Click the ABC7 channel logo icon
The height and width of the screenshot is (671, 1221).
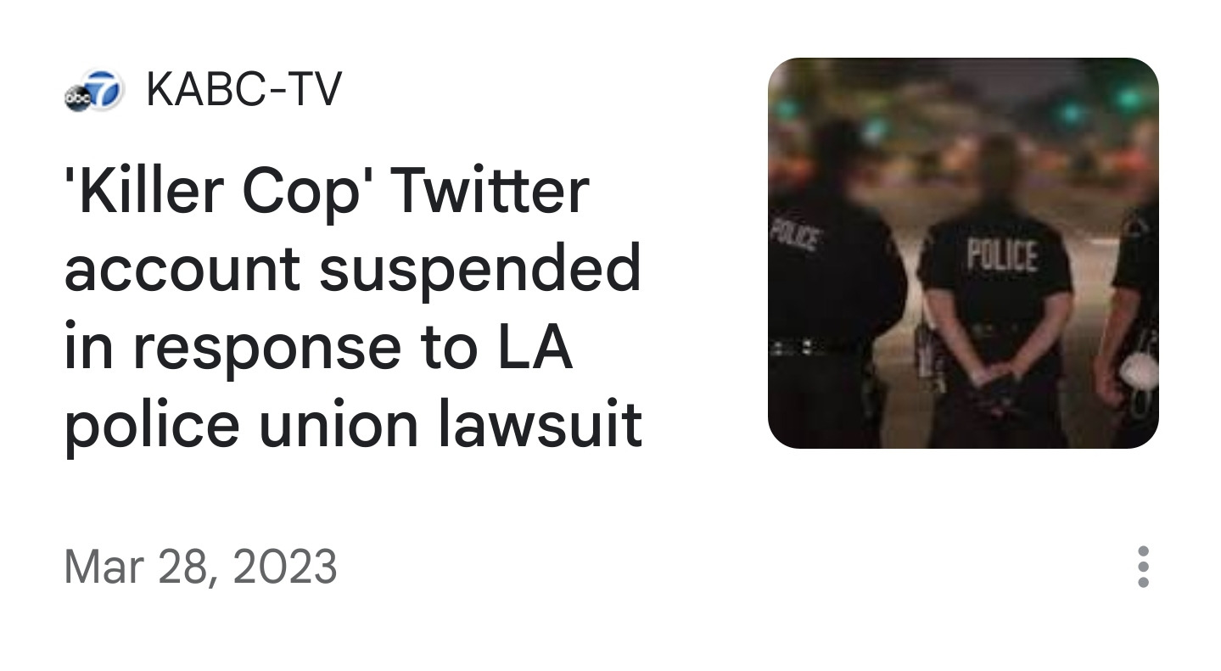click(x=93, y=91)
